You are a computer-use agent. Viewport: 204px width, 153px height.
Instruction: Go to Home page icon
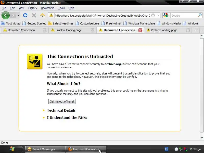click(x=43, y=15)
